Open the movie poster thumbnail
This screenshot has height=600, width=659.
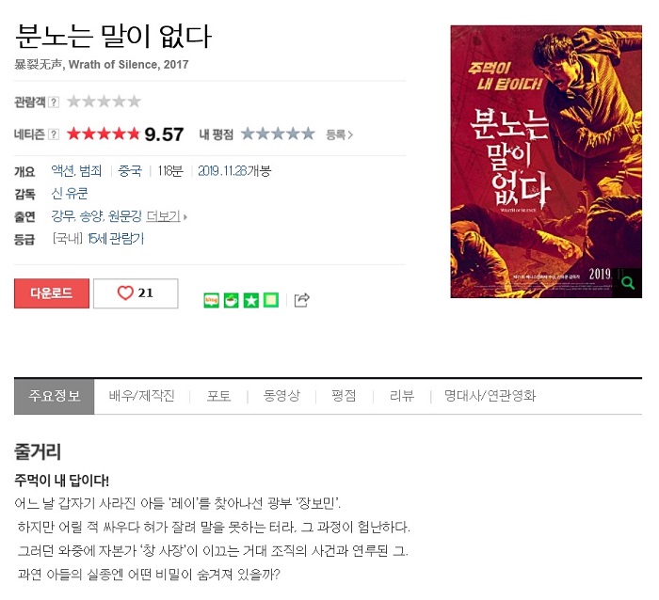click(x=546, y=162)
